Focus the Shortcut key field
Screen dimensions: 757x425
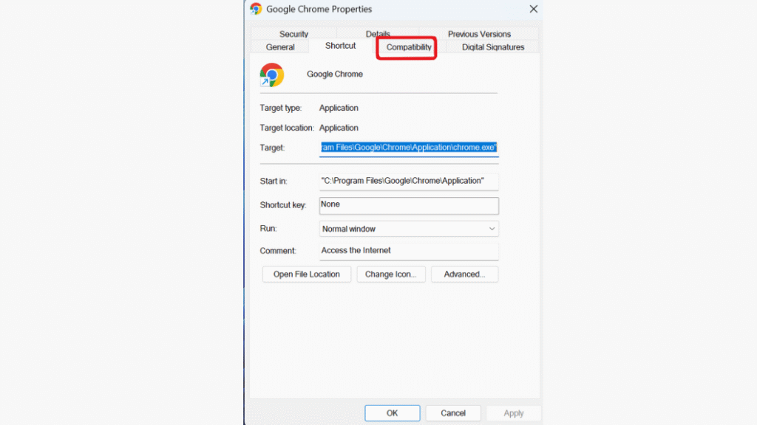pos(408,205)
